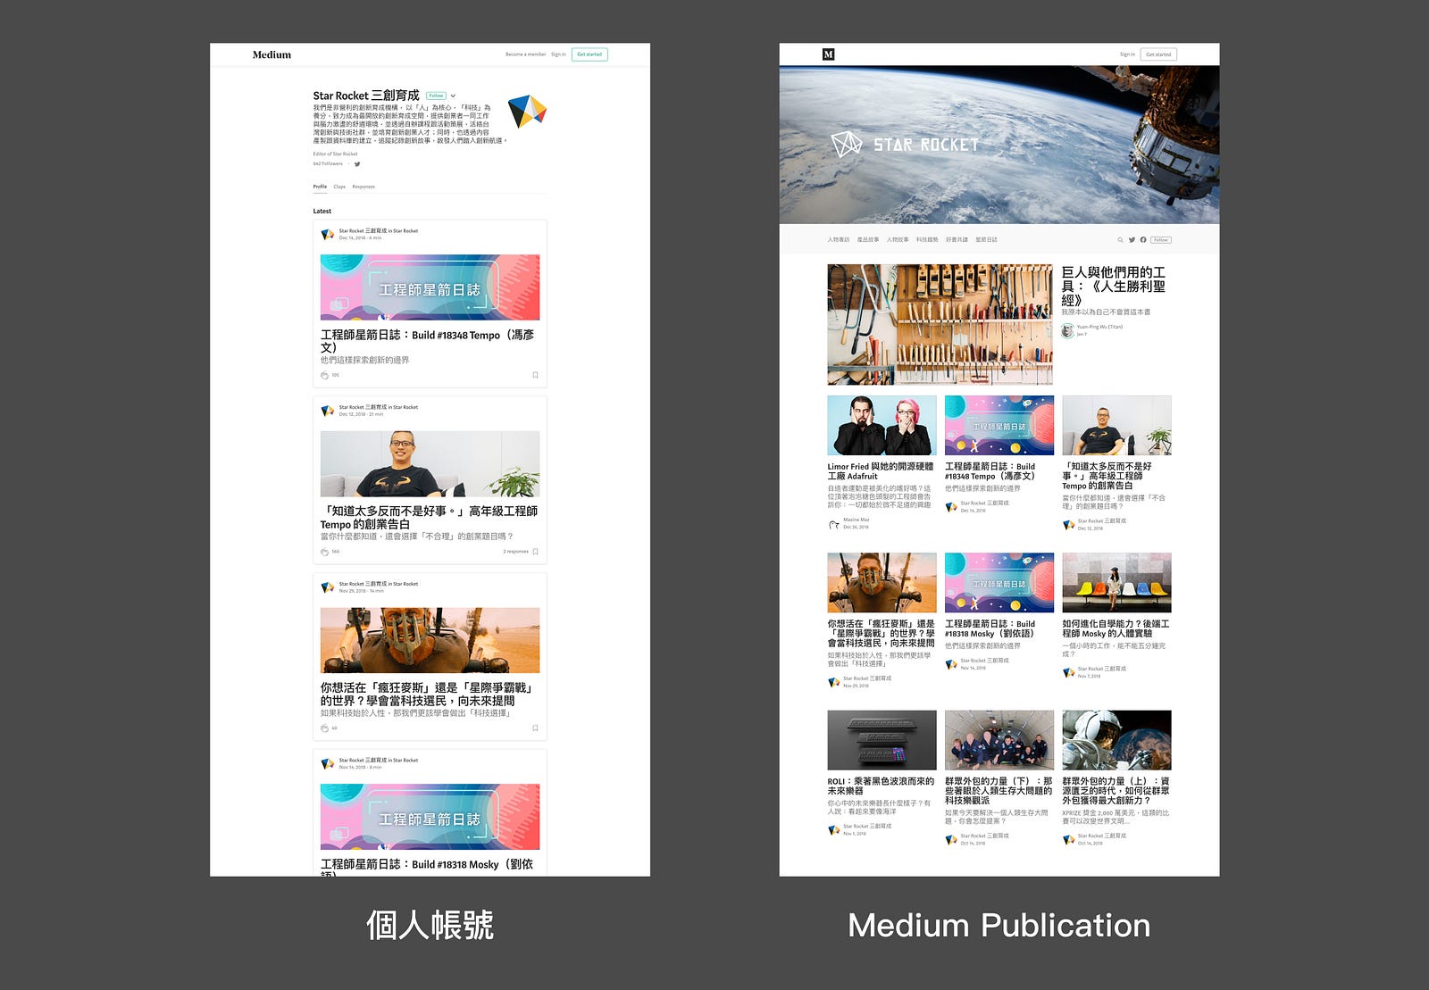This screenshot has height=990, width=1429.
Task: Click the 642 Followers count
Action: 328,164
